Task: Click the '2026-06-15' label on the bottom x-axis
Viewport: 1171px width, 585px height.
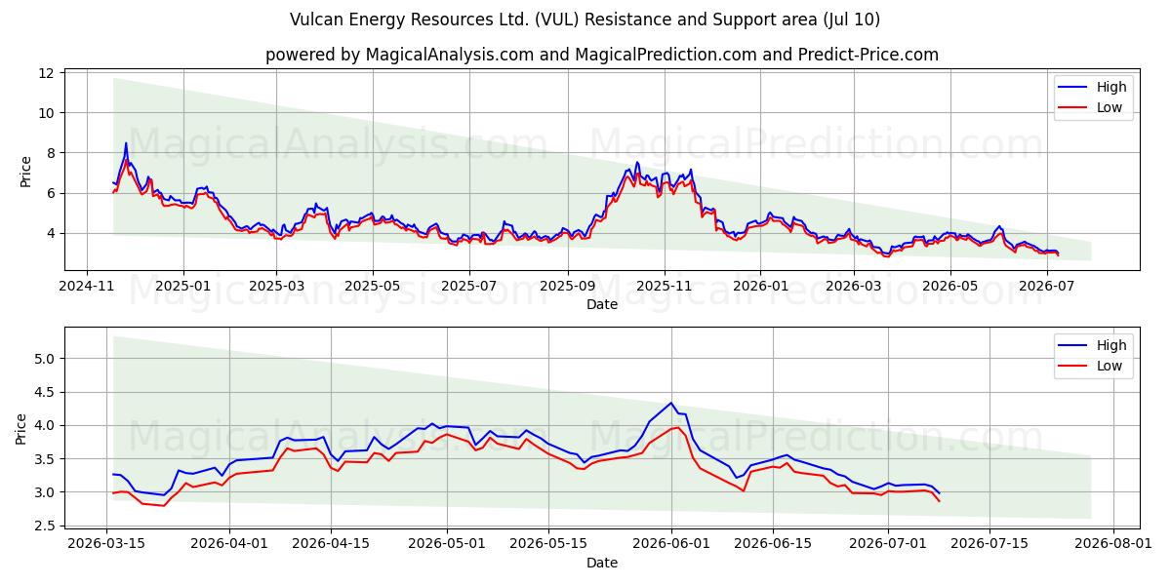Action: coord(772,545)
